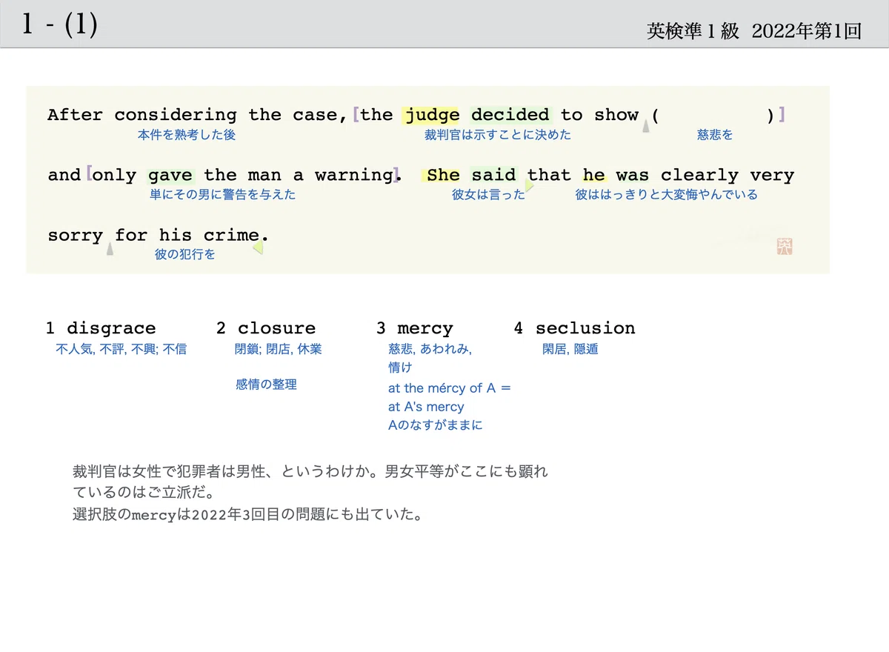Click the annotation "彼女は言った"
Viewport: 889px width, 652px height.
pos(488,195)
